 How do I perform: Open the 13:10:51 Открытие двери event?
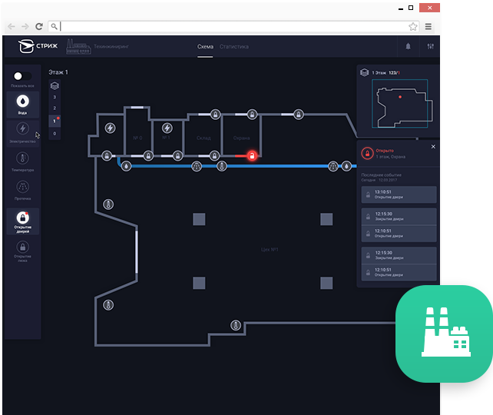pyautogui.click(x=399, y=194)
